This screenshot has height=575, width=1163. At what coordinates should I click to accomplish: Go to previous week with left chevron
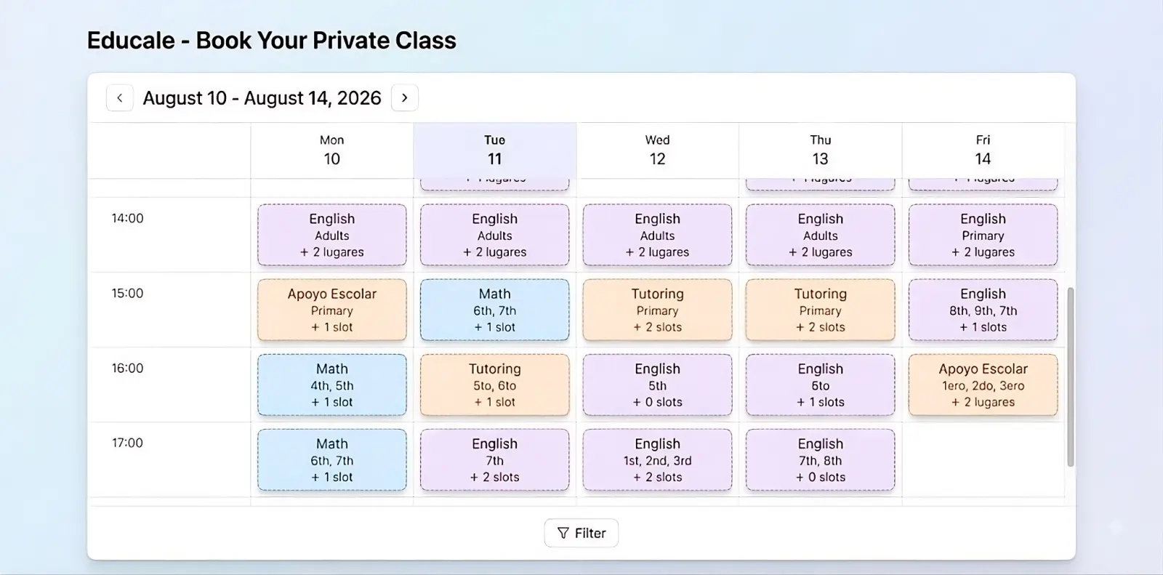(x=120, y=97)
